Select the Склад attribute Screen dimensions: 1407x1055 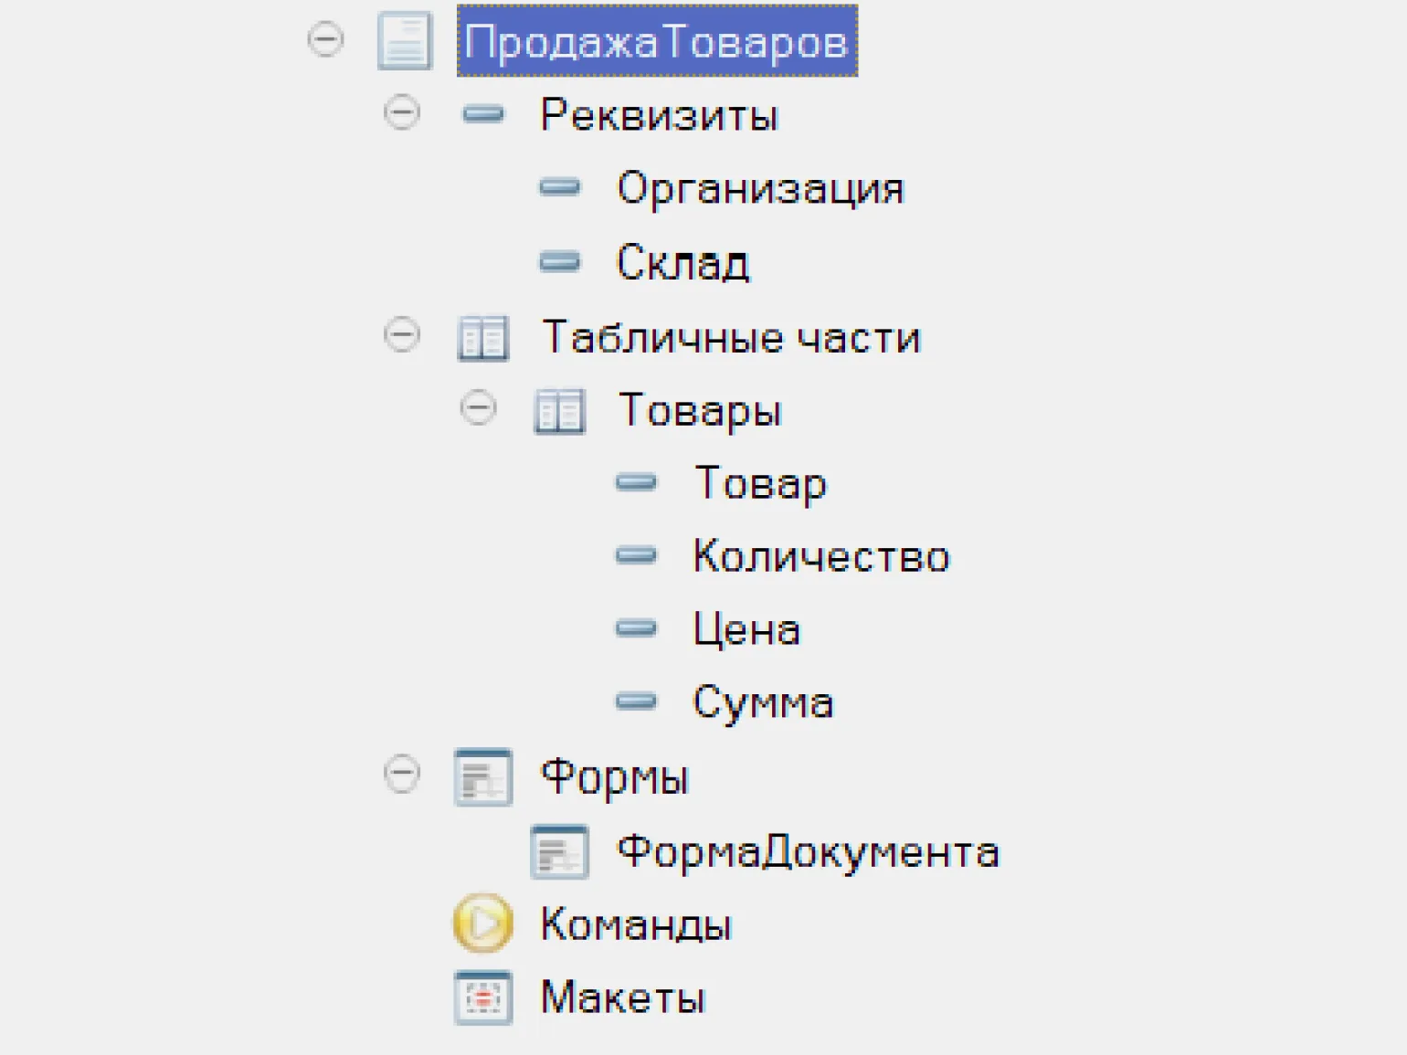682,263
